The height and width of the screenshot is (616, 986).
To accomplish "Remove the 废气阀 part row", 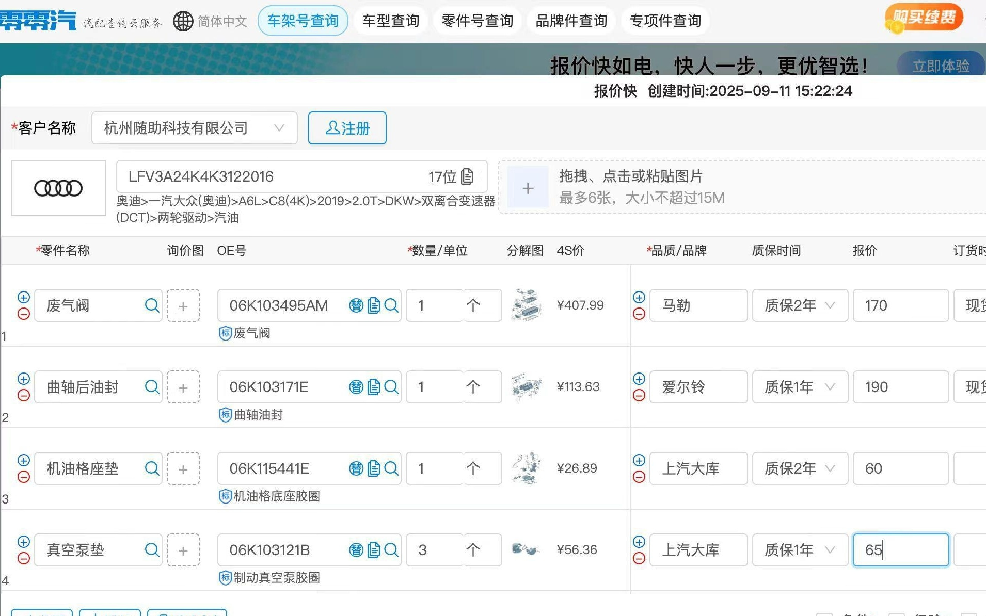I will pos(24,314).
